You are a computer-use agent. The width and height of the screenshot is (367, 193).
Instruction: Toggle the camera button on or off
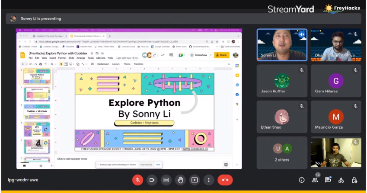click(152, 180)
